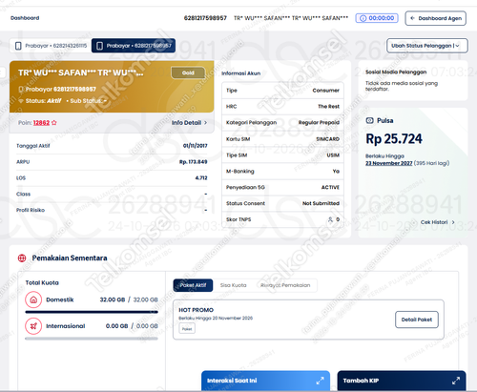Viewport: 477px width, 392px height.
Task: Click the header phone number 6281217598957
Action: tap(205, 18)
